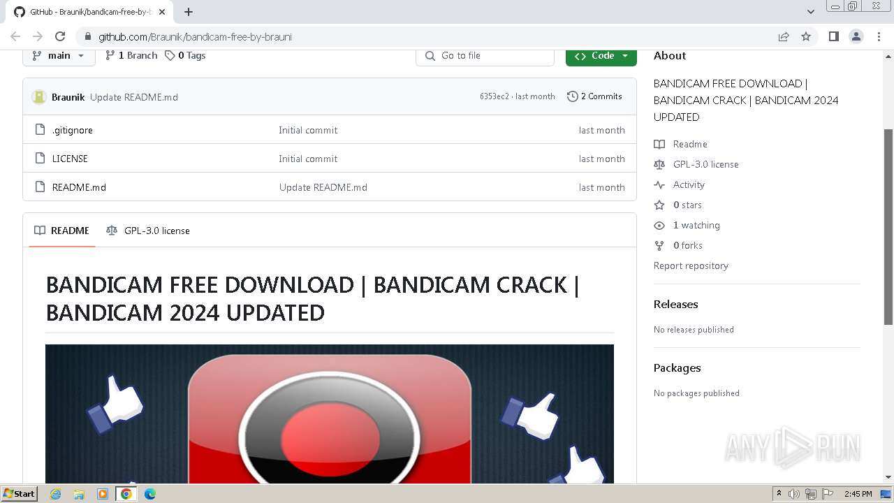This screenshot has width=894, height=503.
Task: Click the network tray icon
Action: tap(811, 494)
